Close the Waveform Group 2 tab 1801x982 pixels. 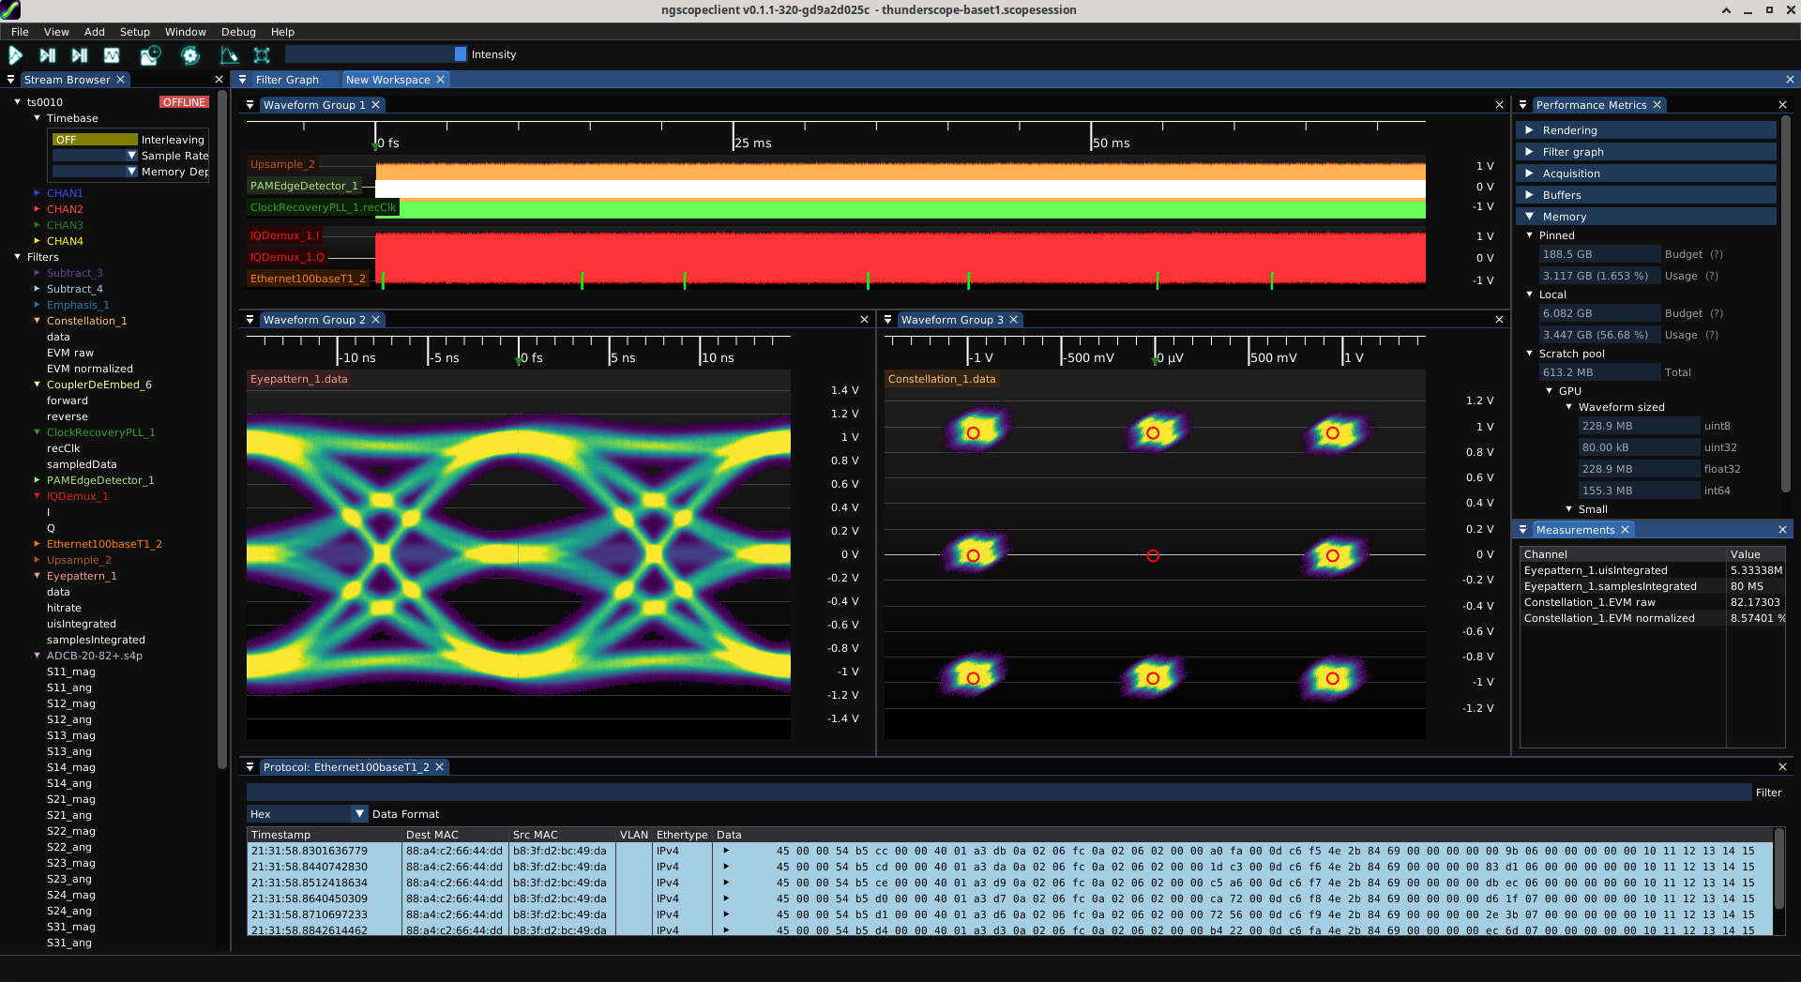pos(376,320)
